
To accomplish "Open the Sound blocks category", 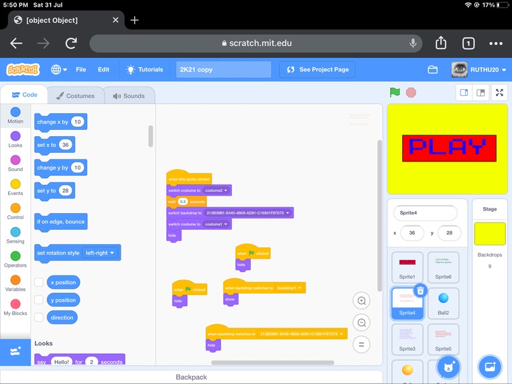I will tap(15, 164).
